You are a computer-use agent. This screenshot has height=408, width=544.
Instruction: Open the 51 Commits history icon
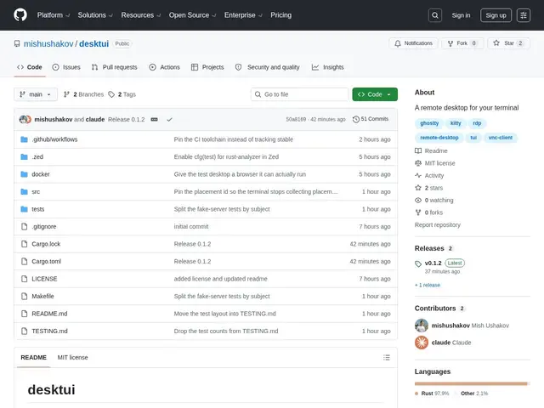pyautogui.click(x=355, y=119)
